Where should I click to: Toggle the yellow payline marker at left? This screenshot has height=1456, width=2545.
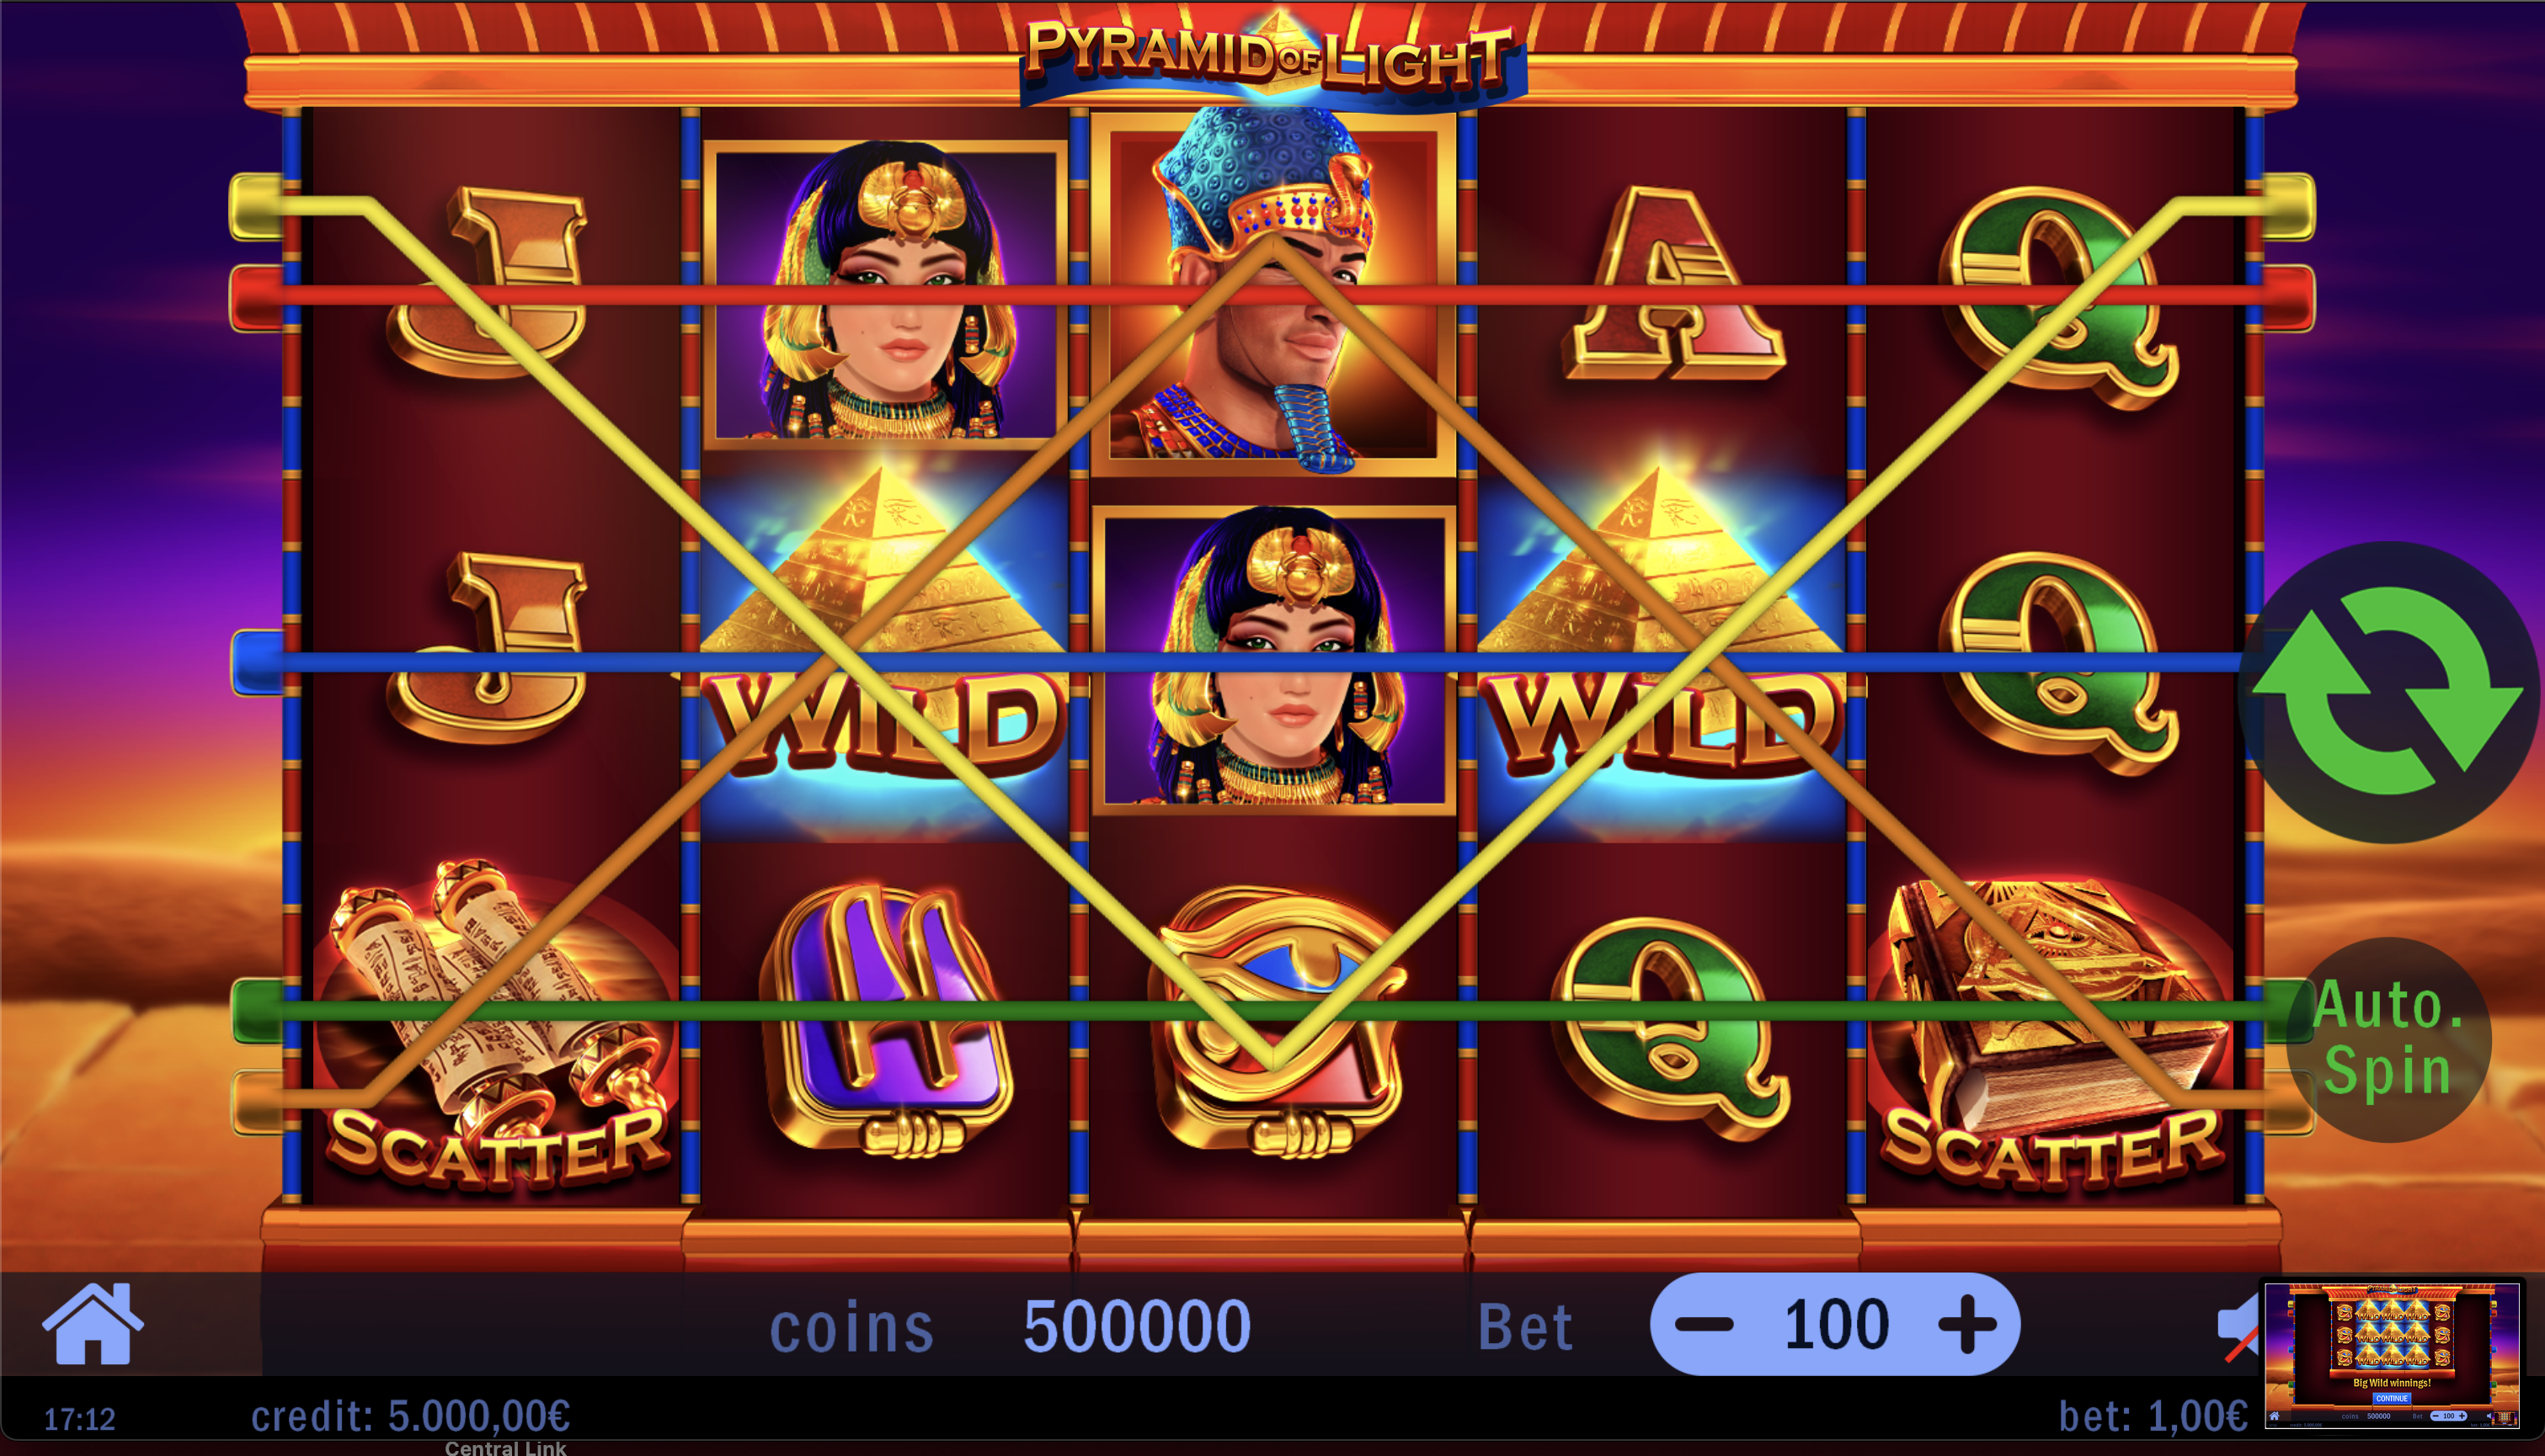[256, 207]
